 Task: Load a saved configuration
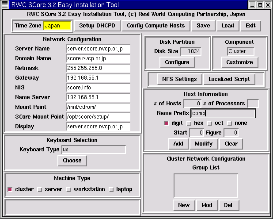(x=228, y=26)
